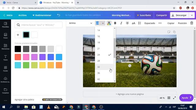Open the Ayuda help button
Screen dimensions: 196x110
click(x=187, y=98)
